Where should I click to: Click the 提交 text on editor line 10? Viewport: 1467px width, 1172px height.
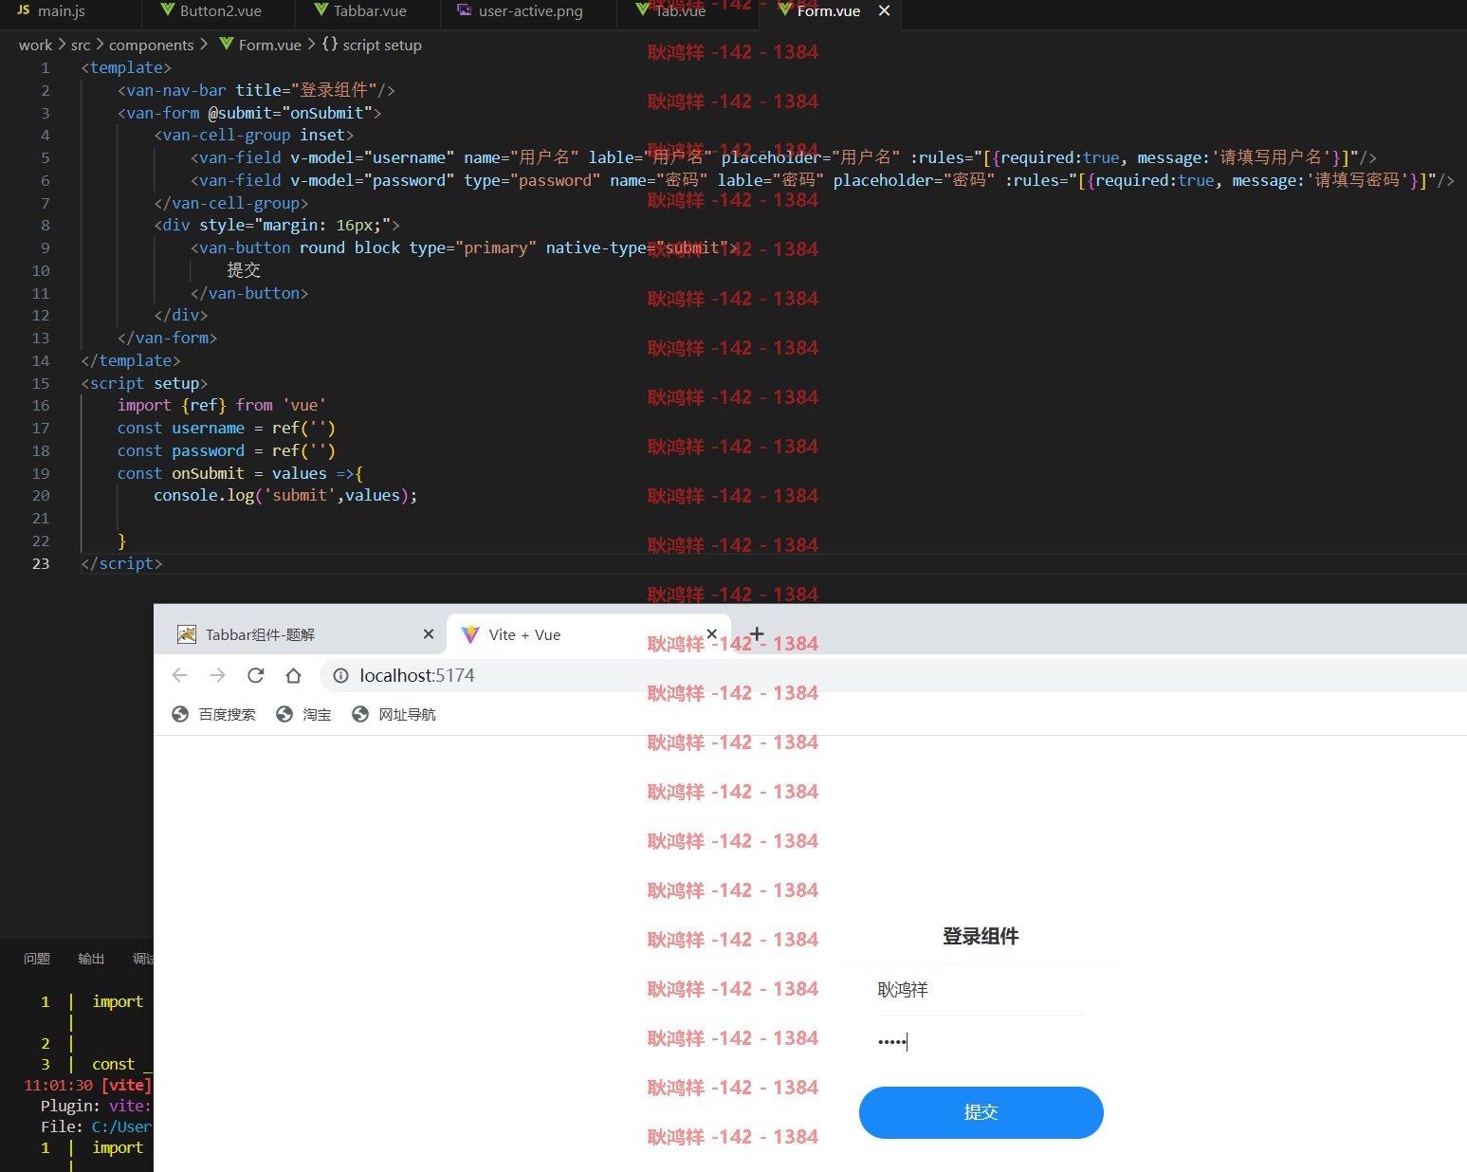pos(244,270)
